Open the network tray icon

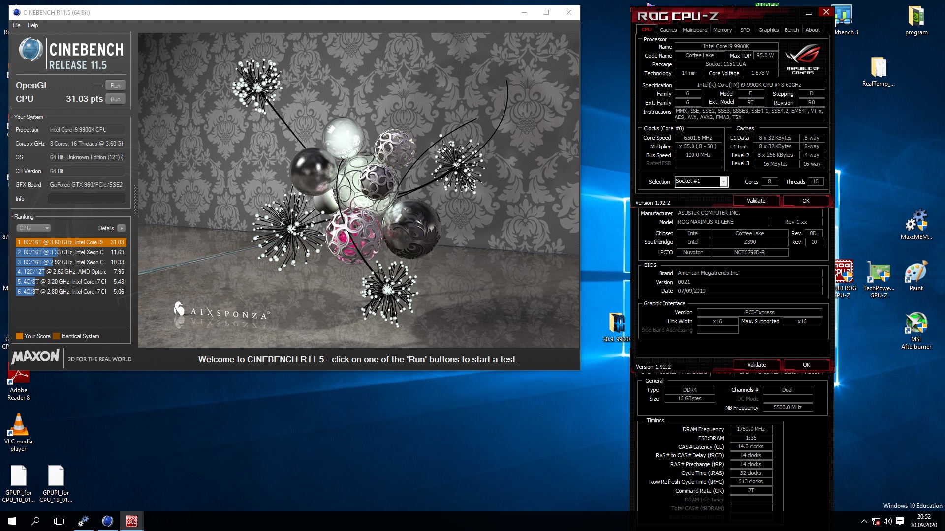(x=876, y=521)
